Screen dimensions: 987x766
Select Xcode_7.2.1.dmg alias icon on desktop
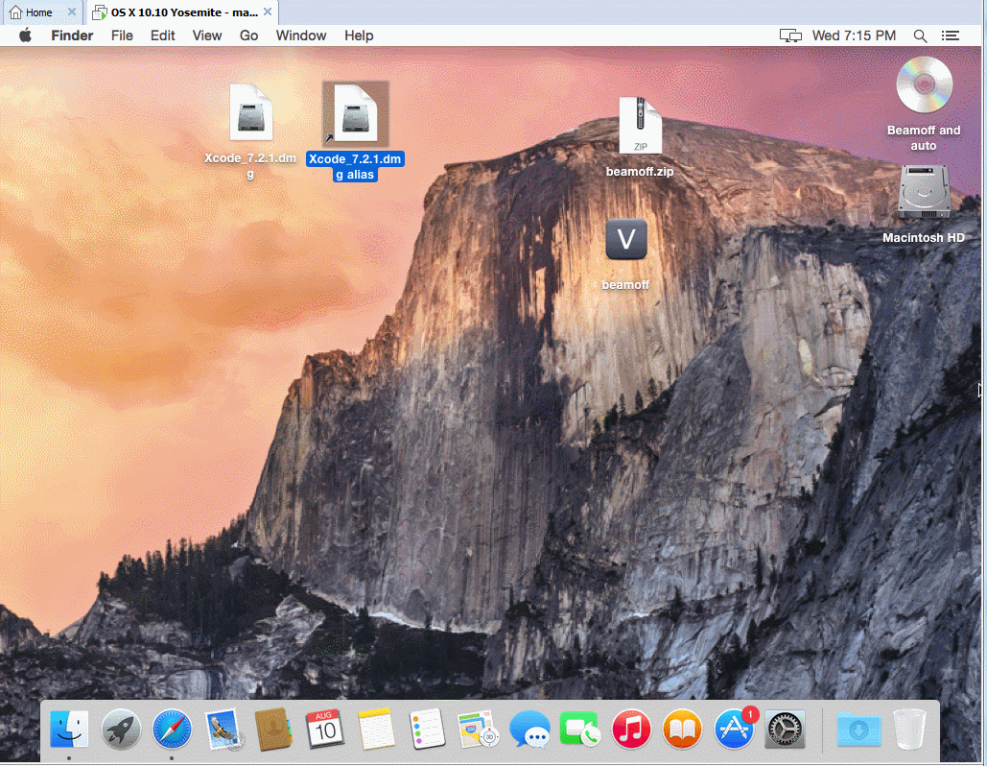(x=356, y=114)
